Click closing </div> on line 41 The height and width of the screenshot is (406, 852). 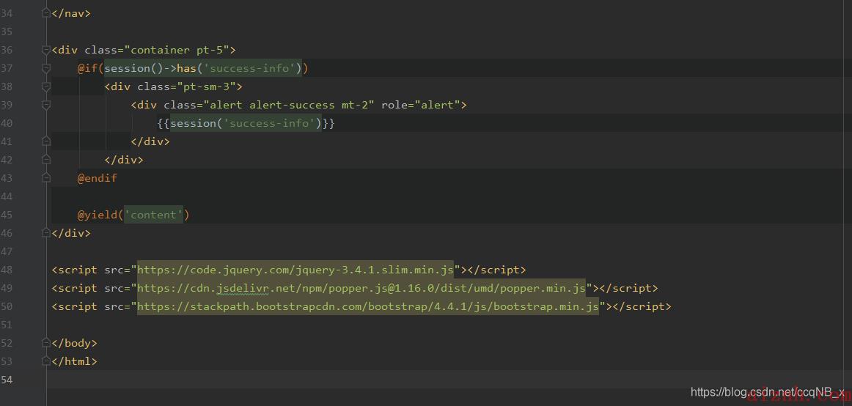(150, 141)
